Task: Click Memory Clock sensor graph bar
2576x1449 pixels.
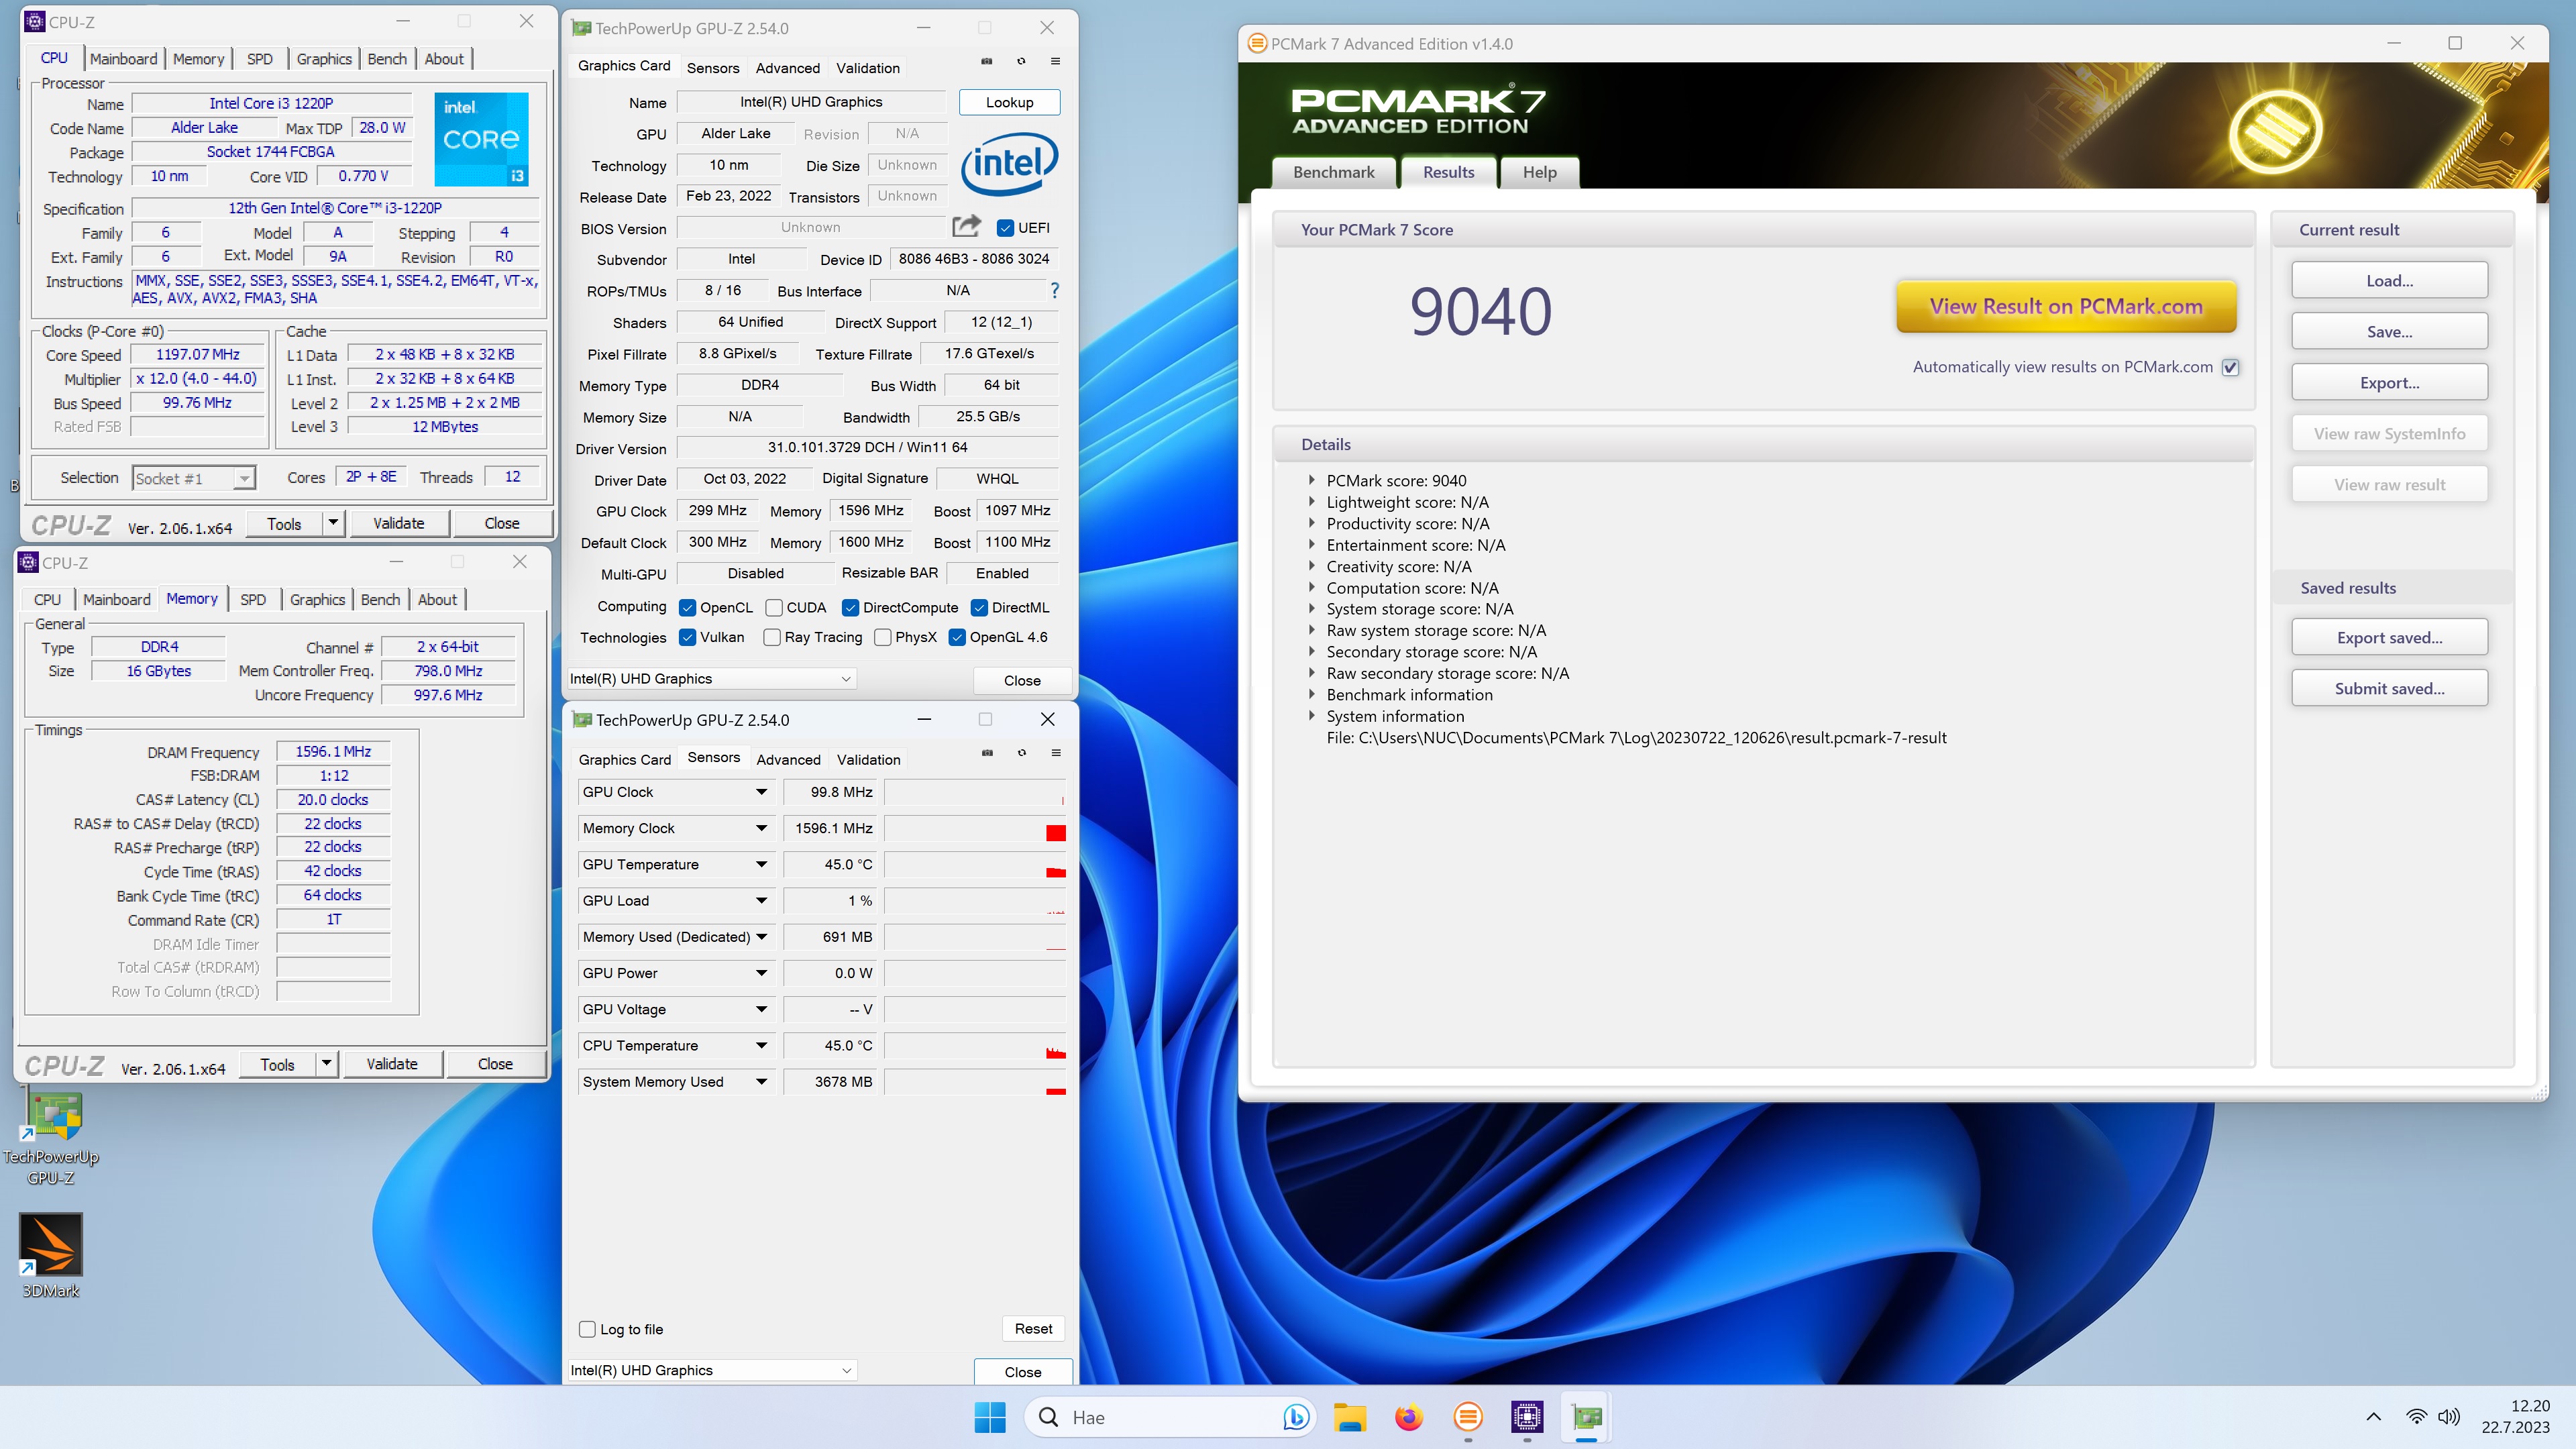Action: point(975,828)
